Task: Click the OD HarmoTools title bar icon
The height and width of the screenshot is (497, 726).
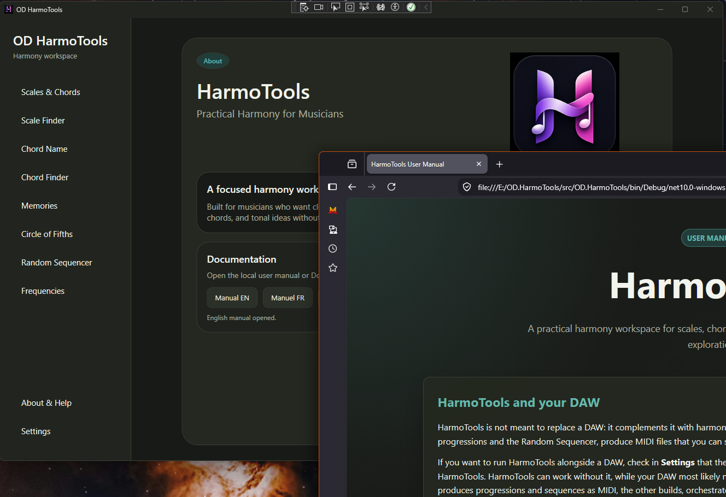Action: (x=8, y=9)
